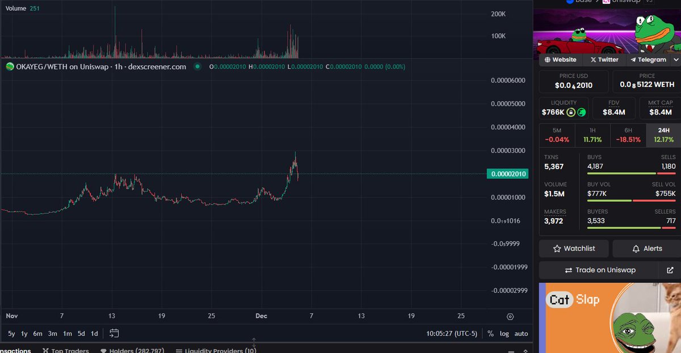Set chart range to 5d

coord(81,334)
